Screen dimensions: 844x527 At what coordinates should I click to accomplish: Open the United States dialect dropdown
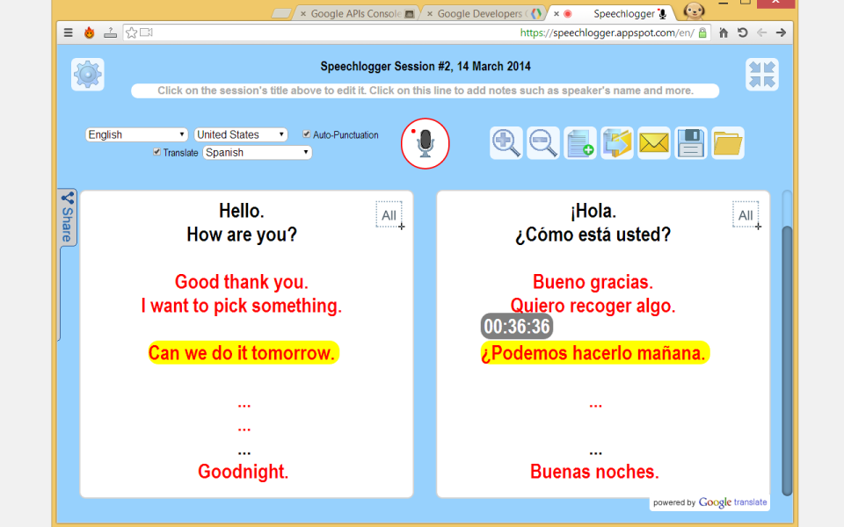(241, 134)
